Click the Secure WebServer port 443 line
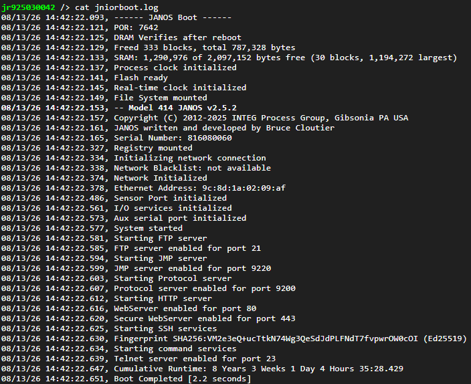 click(x=148, y=318)
